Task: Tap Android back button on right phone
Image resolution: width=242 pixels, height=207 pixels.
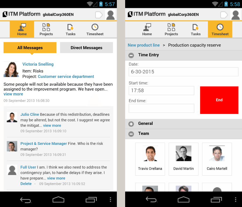Action: [151, 200]
